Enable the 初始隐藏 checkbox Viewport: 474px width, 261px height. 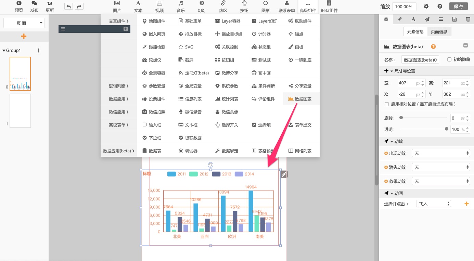pyautogui.click(x=449, y=59)
